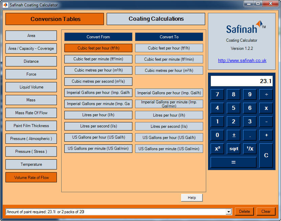Open the safinah.co.uk website link
The image size is (281, 221).
pos(241,60)
